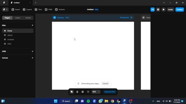
Task: Cancel page generation
Action: click(x=105, y=83)
